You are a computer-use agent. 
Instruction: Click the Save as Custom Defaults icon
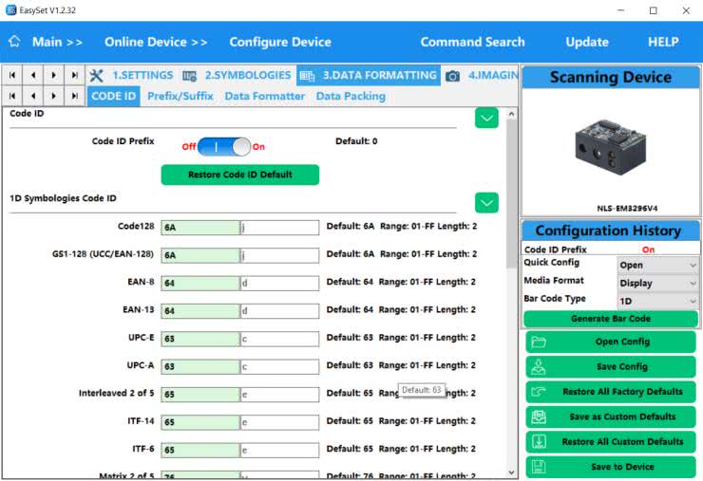click(539, 416)
